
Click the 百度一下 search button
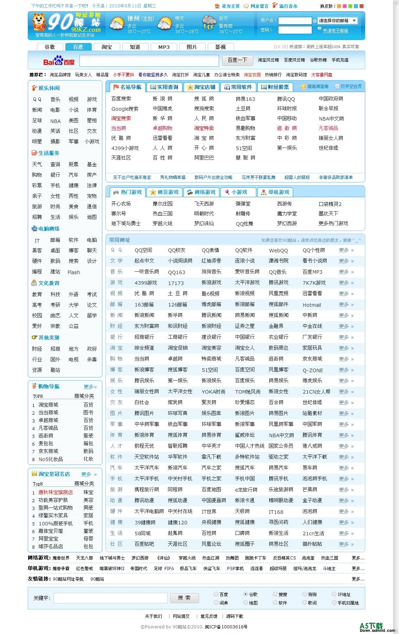(x=238, y=60)
